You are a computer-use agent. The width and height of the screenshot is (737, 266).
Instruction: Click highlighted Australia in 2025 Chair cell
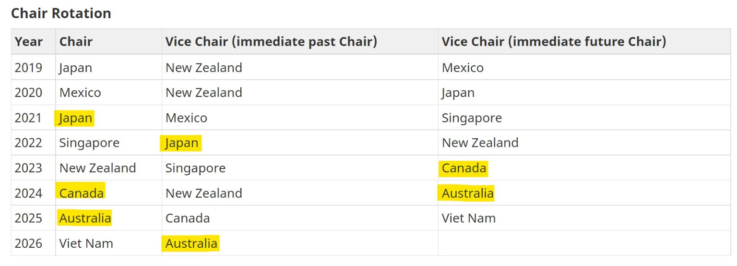pyautogui.click(x=85, y=218)
